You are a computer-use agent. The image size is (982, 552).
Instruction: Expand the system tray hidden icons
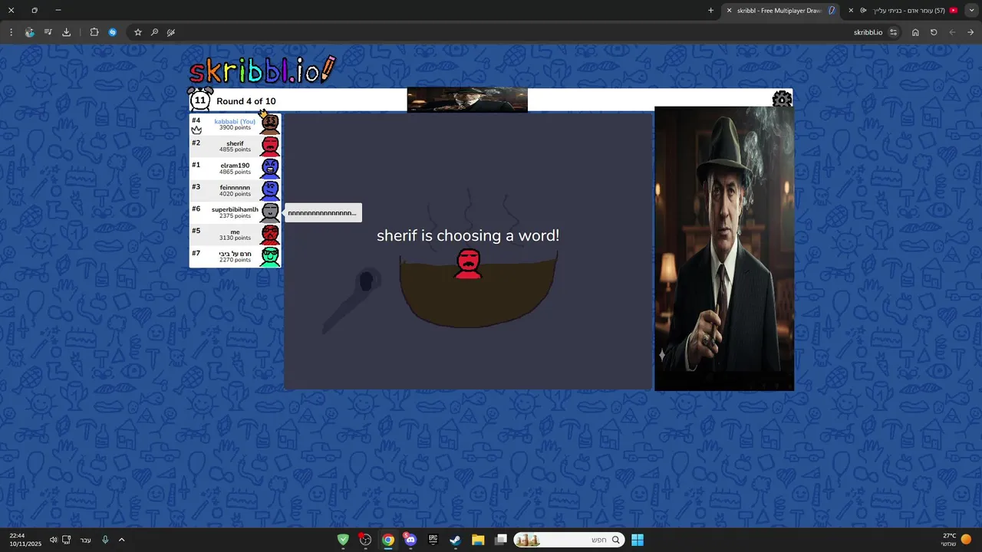[x=121, y=540]
